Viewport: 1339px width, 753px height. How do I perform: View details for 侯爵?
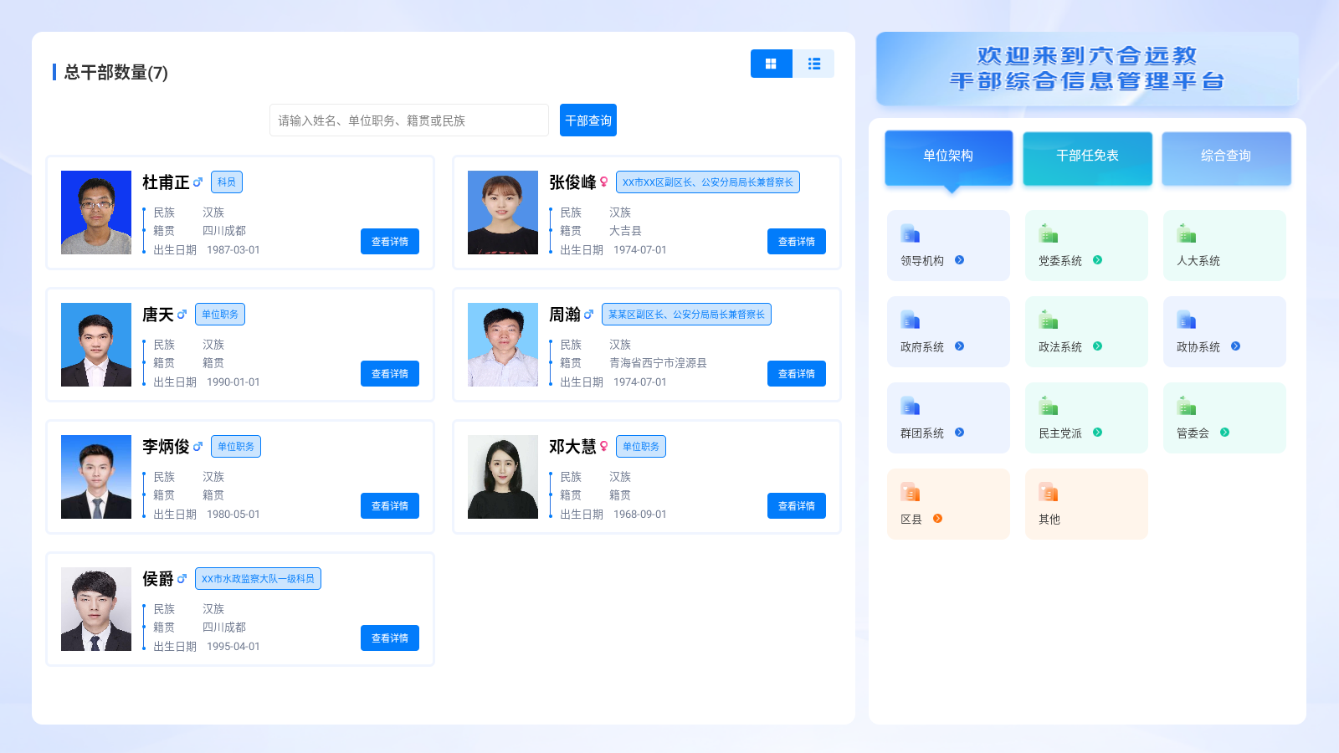(390, 638)
